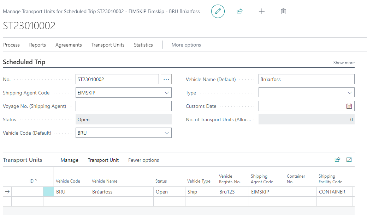Open the Statistics menu
The width and height of the screenshot is (367, 215).
click(x=143, y=45)
